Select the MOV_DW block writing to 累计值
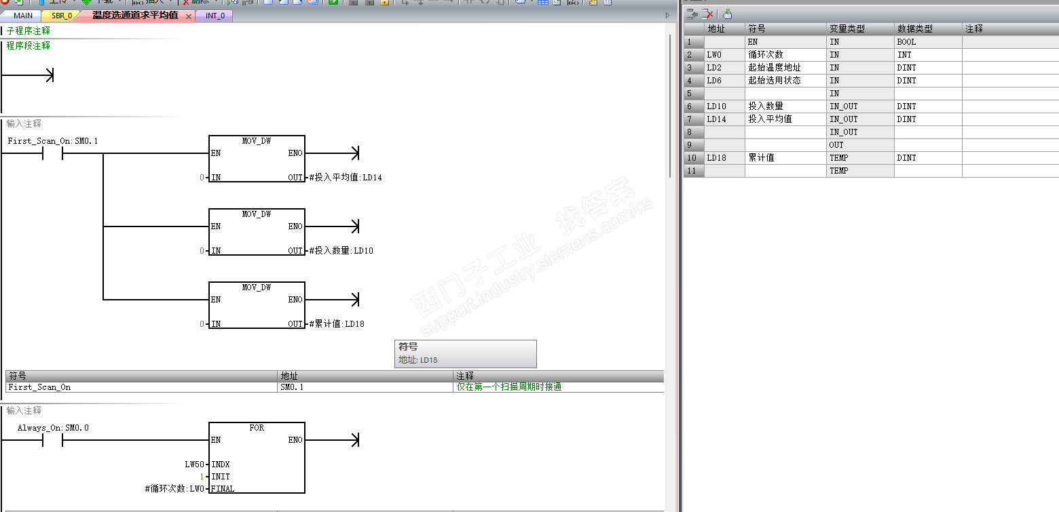The width and height of the screenshot is (1059, 512). pyautogui.click(x=257, y=305)
